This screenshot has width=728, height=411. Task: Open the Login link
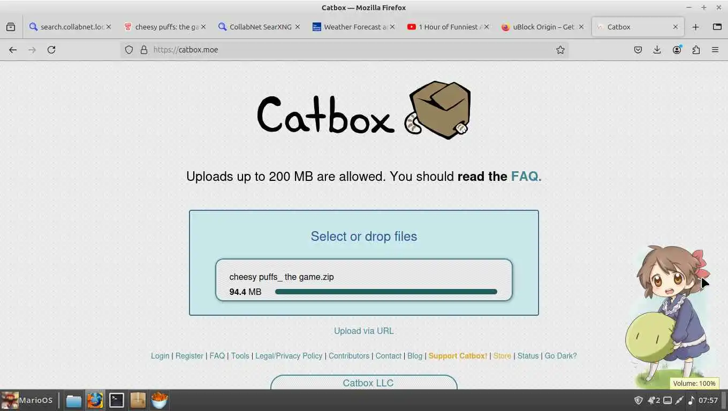160,356
